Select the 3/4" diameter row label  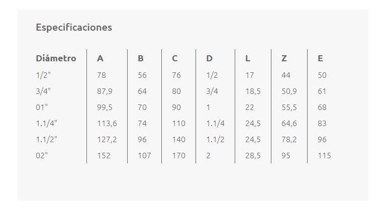tap(43, 91)
